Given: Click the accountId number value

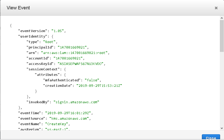Looking at the screenshot, I should [x=69, y=58].
